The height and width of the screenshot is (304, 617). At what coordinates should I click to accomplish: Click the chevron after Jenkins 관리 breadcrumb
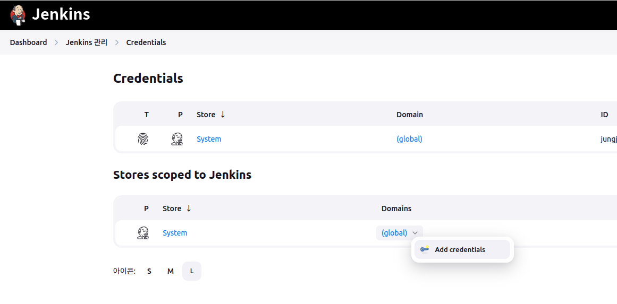click(x=117, y=42)
